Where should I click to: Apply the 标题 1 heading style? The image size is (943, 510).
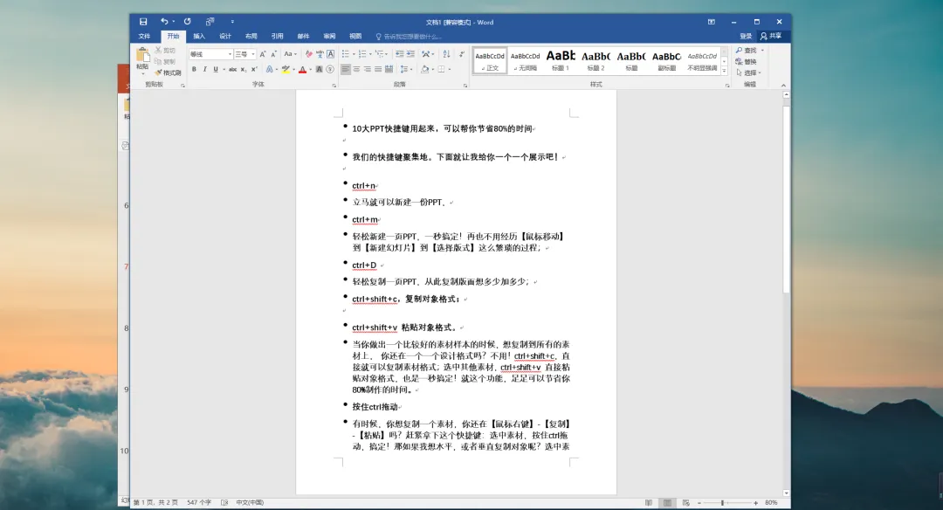561,60
